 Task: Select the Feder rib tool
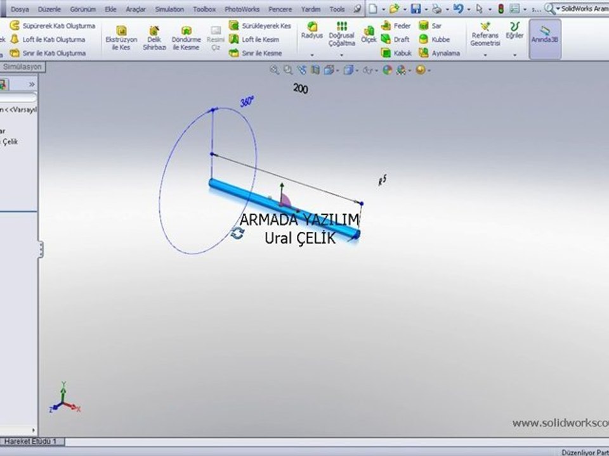(x=396, y=26)
